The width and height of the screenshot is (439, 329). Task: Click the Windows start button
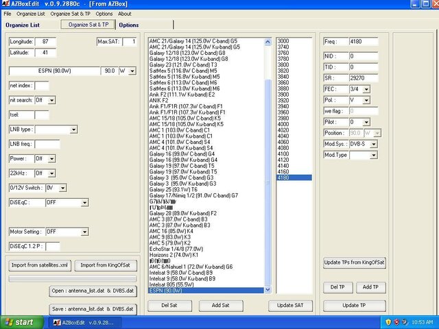pyautogui.click(x=22, y=322)
